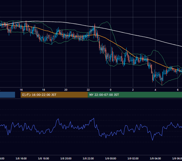Click the ロンドン 16:00-22:00 JST session bar

54,95
